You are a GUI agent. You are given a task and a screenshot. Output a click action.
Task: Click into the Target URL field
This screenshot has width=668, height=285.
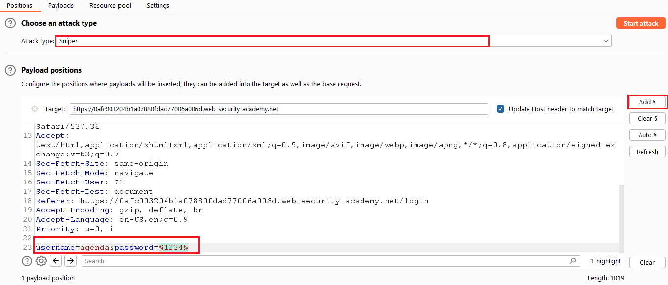coord(279,109)
